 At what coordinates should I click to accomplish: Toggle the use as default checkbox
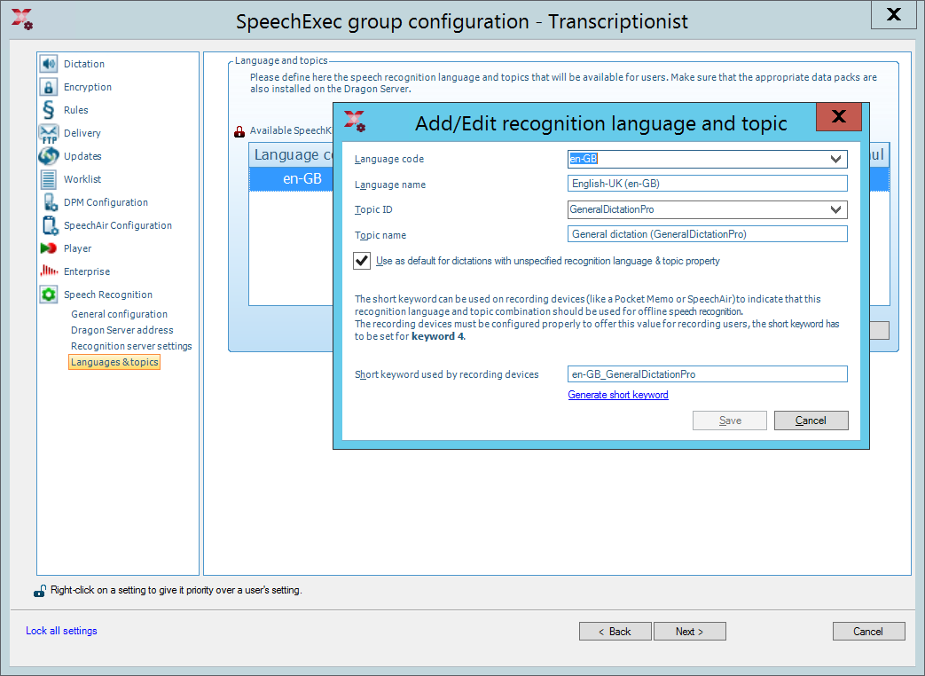pos(362,261)
